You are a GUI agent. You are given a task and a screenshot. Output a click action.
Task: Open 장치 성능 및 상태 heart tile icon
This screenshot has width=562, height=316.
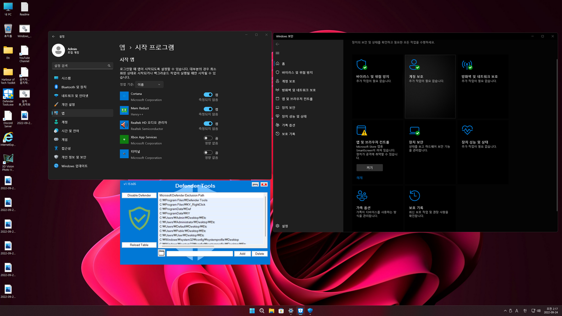tap(467, 130)
